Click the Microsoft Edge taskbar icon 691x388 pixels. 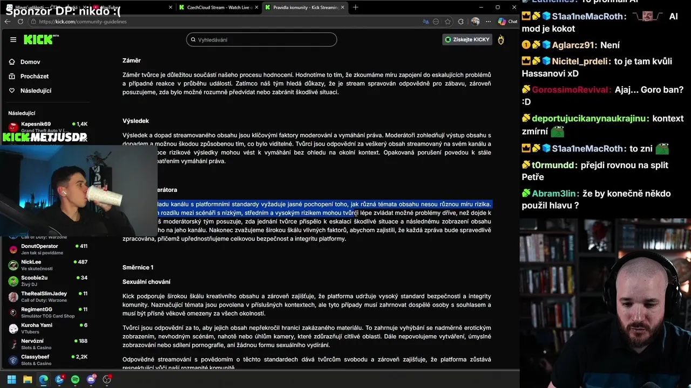(x=43, y=379)
